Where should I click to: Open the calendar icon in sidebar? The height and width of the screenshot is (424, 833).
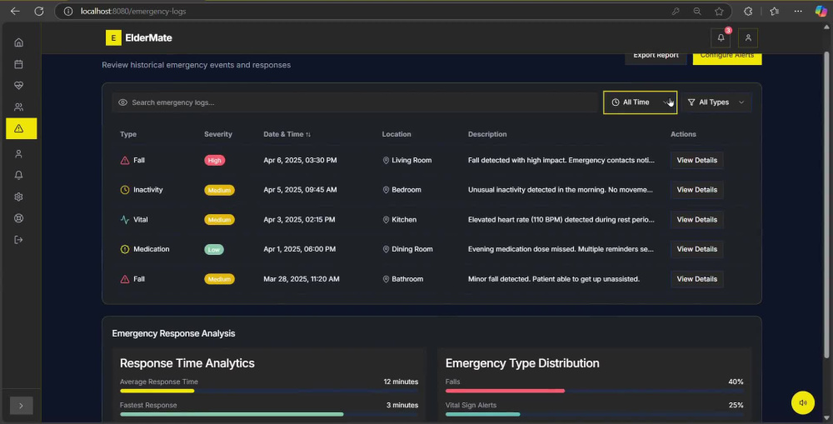click(18, 64)
